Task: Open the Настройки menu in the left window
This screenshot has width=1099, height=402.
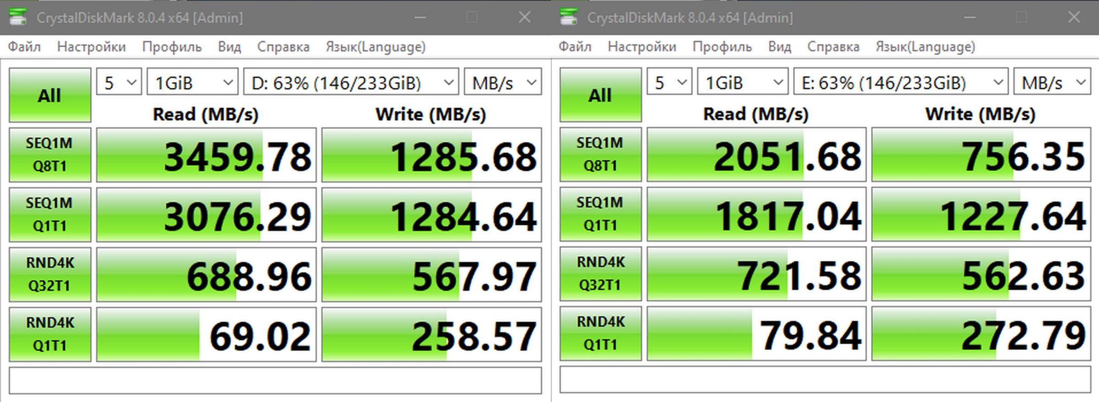Action: [92, 47]
